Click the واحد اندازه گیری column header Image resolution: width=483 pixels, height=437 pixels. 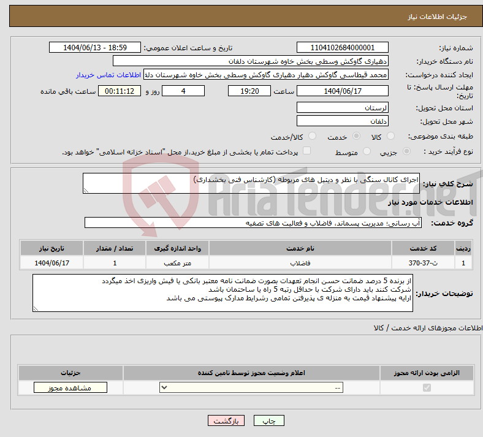pos(177,248)
